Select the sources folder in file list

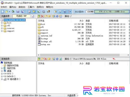pos(44,30)
